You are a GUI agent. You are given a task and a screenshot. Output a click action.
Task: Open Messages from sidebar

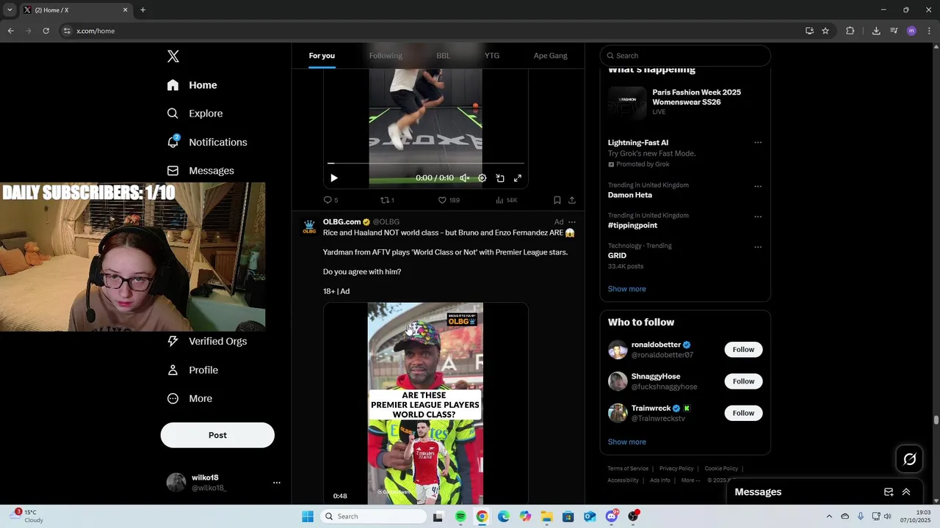[x=200, y=171]
